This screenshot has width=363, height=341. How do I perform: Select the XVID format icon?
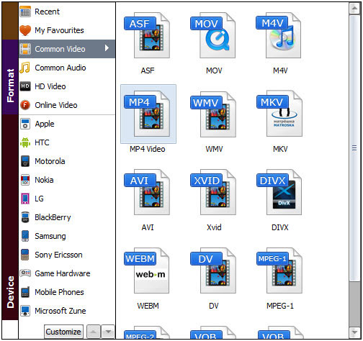pos(213,192)
